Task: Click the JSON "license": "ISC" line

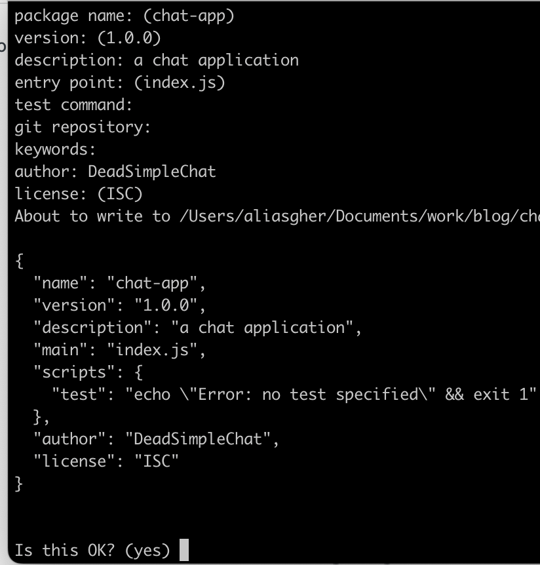Action: tap(106, 461)
